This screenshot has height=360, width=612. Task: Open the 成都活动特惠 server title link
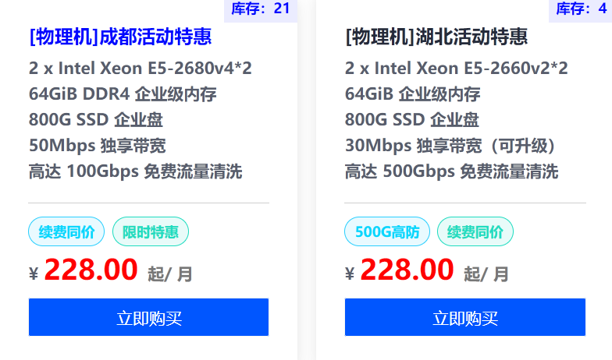pyautogui.click(x=120, y=37)
